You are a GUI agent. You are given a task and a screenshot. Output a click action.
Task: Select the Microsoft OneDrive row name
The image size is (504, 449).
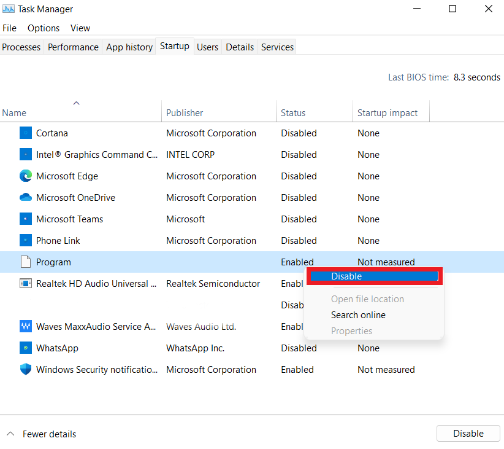(x=75, y=197)
